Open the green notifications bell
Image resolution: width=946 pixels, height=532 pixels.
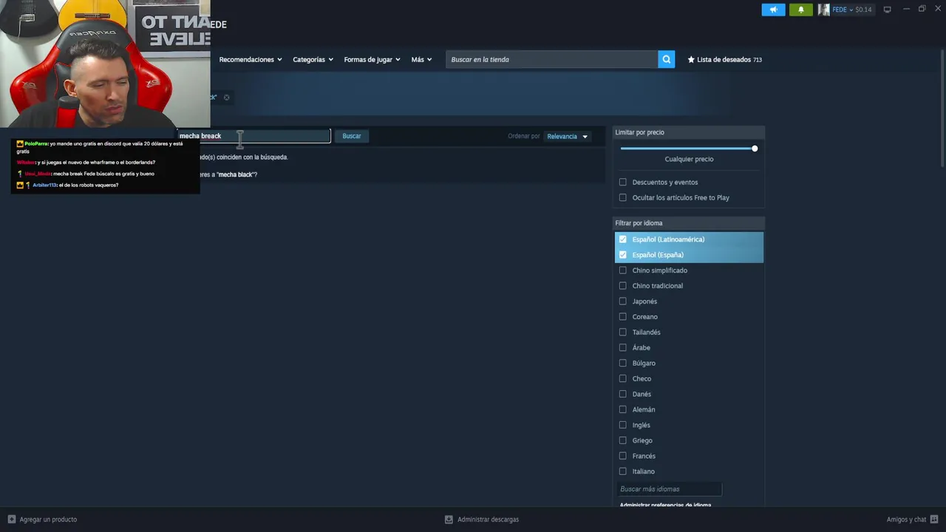pos(800,10)
